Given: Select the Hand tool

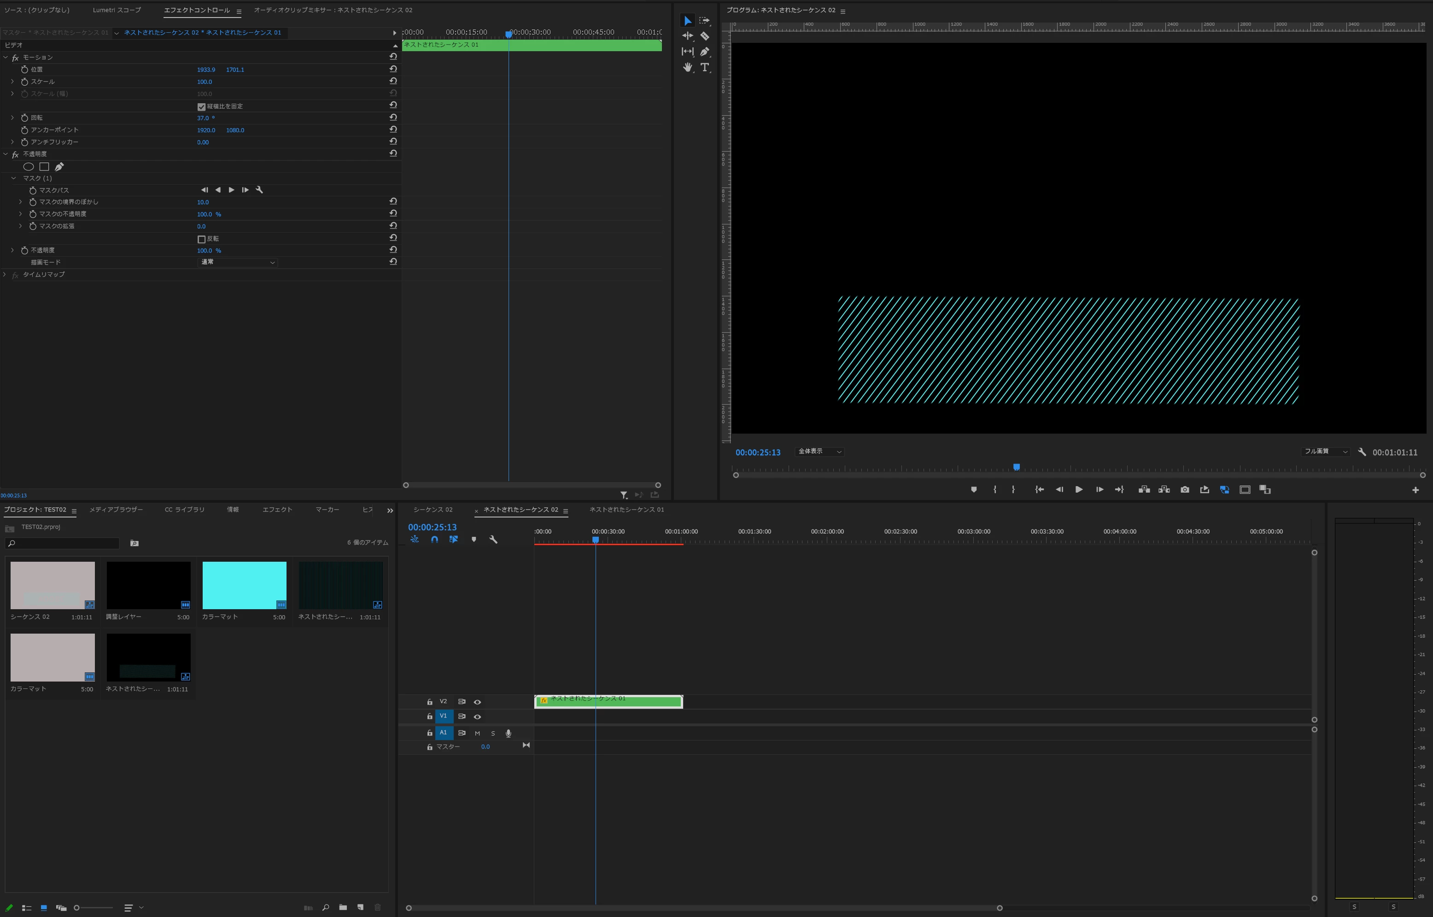Looking at the screenshot, I should tap(687, 67).
